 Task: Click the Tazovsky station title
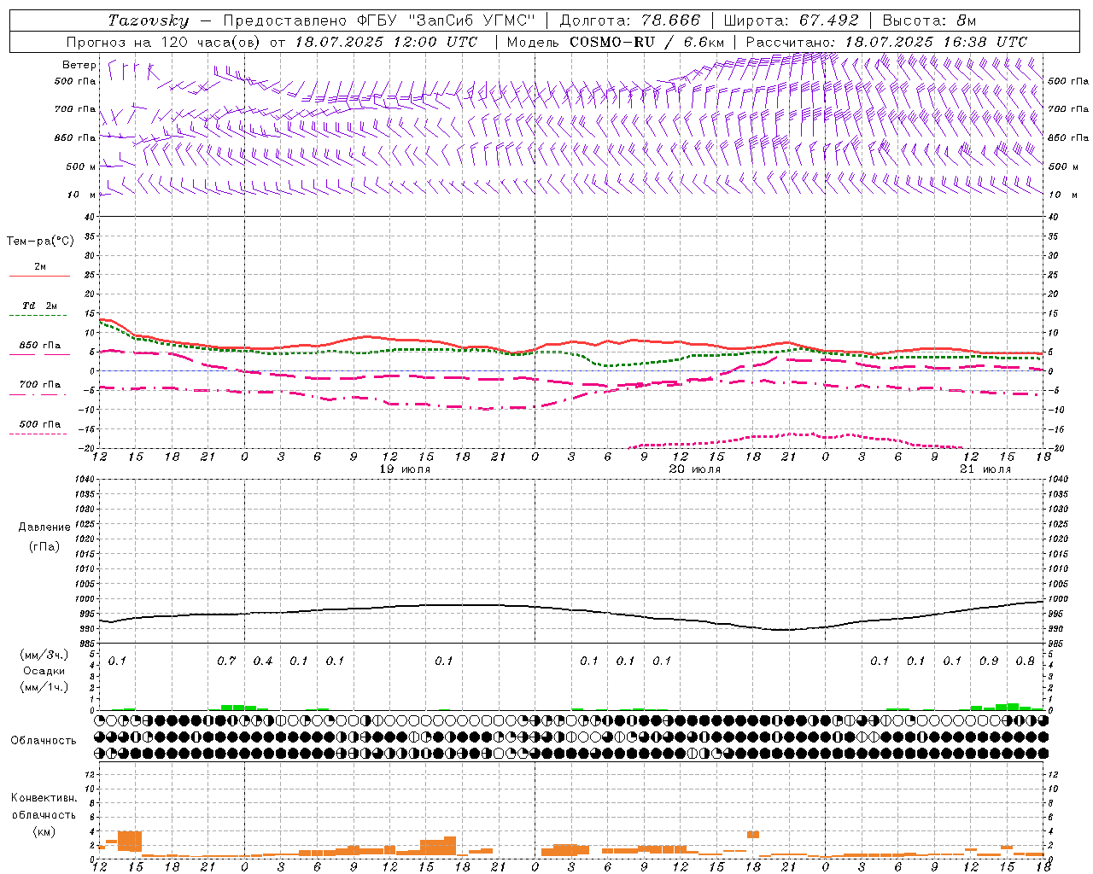(x=149, y=20)
